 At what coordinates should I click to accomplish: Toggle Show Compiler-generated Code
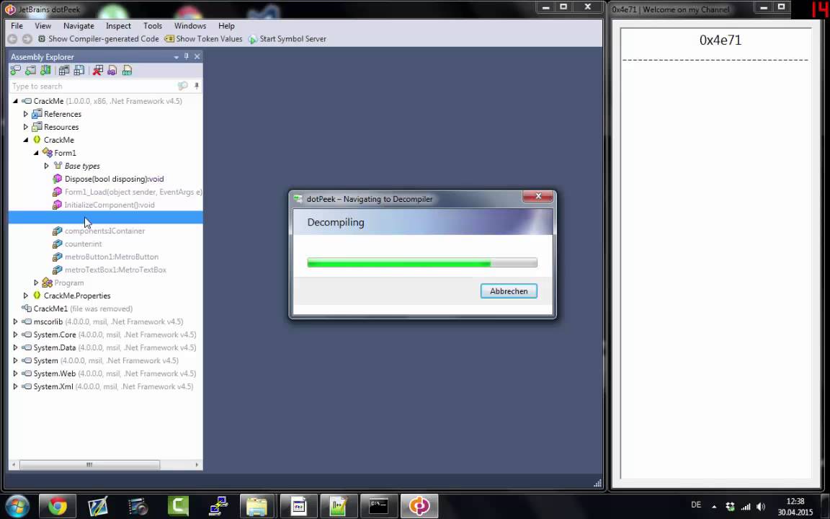tap(98, 39)
